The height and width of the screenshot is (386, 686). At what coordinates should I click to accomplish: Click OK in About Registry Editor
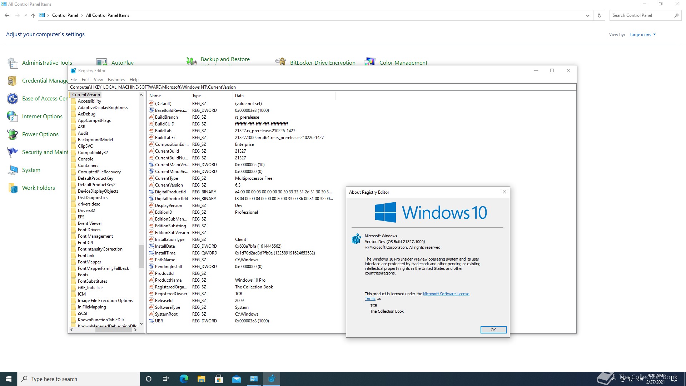[493, 330]
